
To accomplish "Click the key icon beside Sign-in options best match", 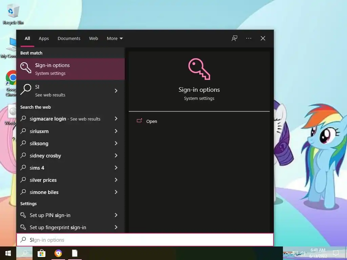I will click(26, 67).
